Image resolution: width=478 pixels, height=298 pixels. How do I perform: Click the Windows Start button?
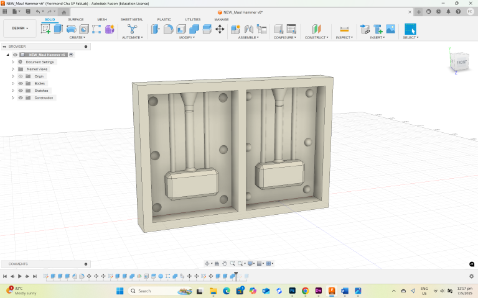coord(119,291)
